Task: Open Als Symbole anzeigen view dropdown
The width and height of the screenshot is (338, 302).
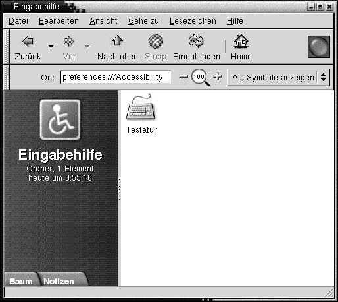Action: [278, 77]
